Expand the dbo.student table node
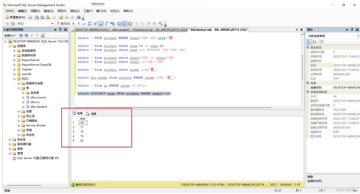This screenshot has height=194, width=360. (x=23, y=107)
